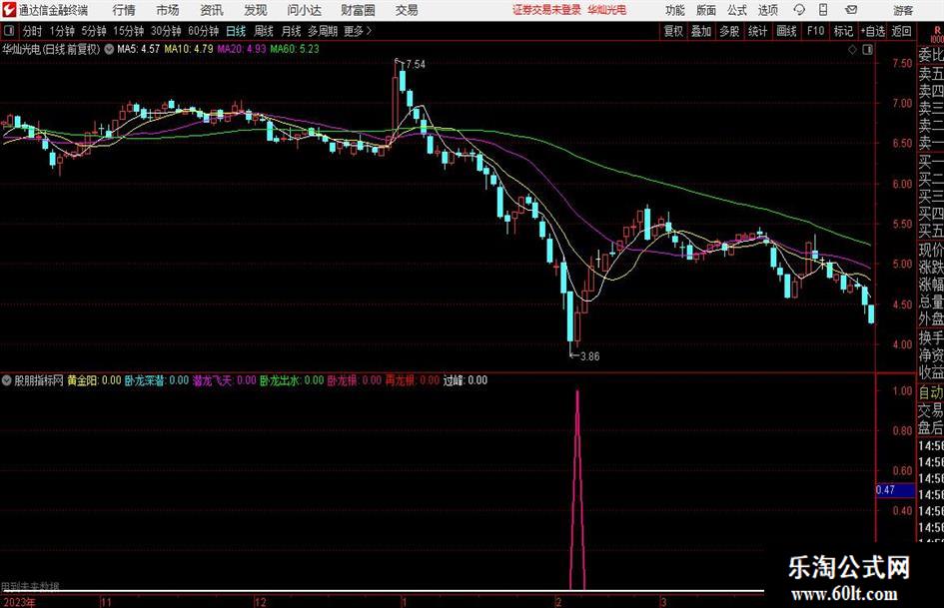Add stock with +自选 button

pyautogui.click(x=872, y=31)
